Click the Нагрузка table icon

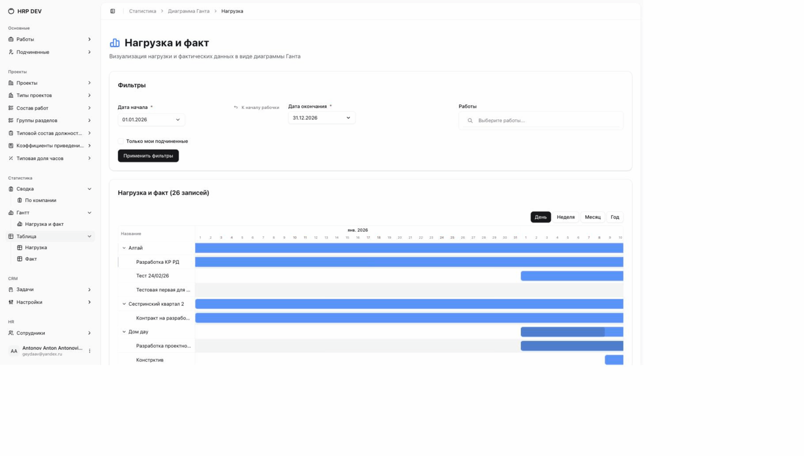point(20,248)
